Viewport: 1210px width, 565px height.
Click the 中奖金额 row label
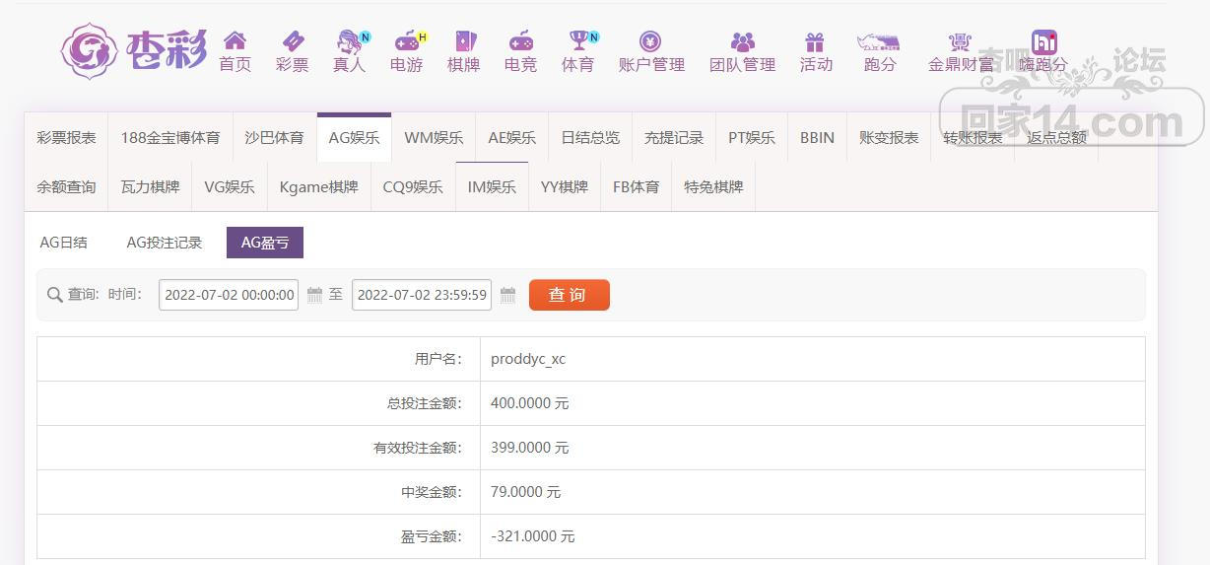pyautogui.click(x=432, y=492)
